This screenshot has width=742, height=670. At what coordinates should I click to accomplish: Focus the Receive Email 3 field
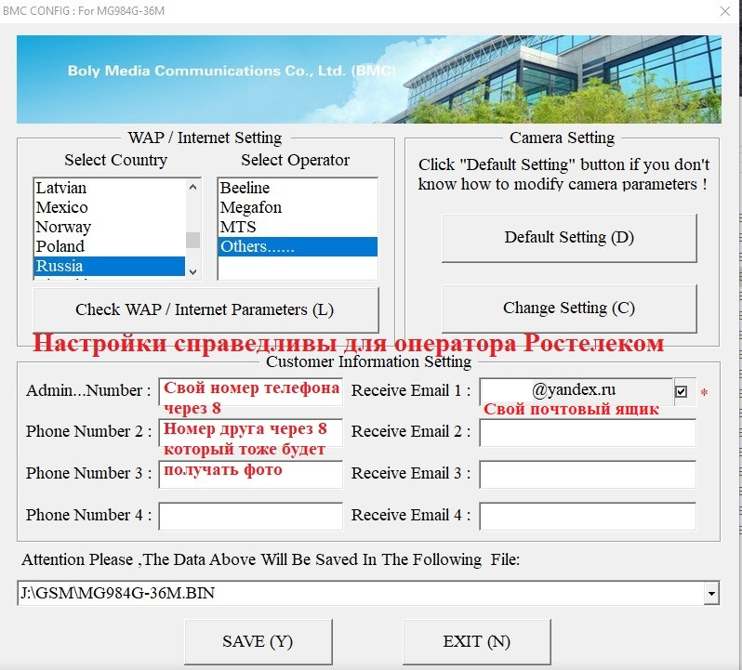[588, 474]
